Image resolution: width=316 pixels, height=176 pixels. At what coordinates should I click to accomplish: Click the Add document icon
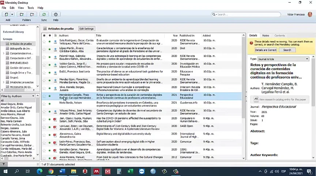click(7, 15)
